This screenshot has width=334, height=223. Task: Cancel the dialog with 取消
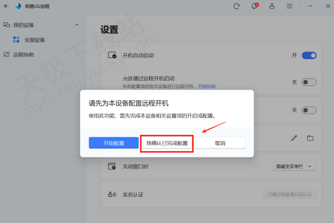point(219,143)
